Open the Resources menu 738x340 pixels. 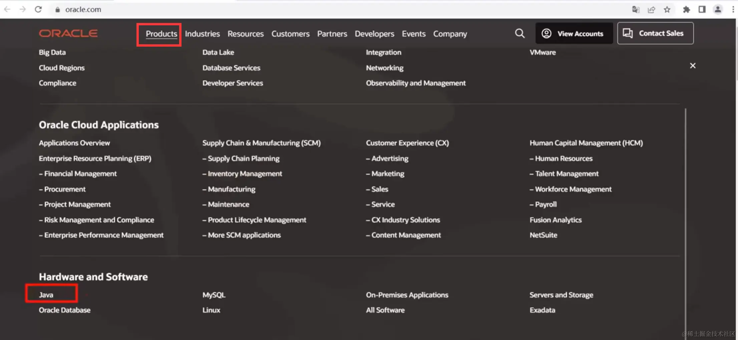(246, 34)
